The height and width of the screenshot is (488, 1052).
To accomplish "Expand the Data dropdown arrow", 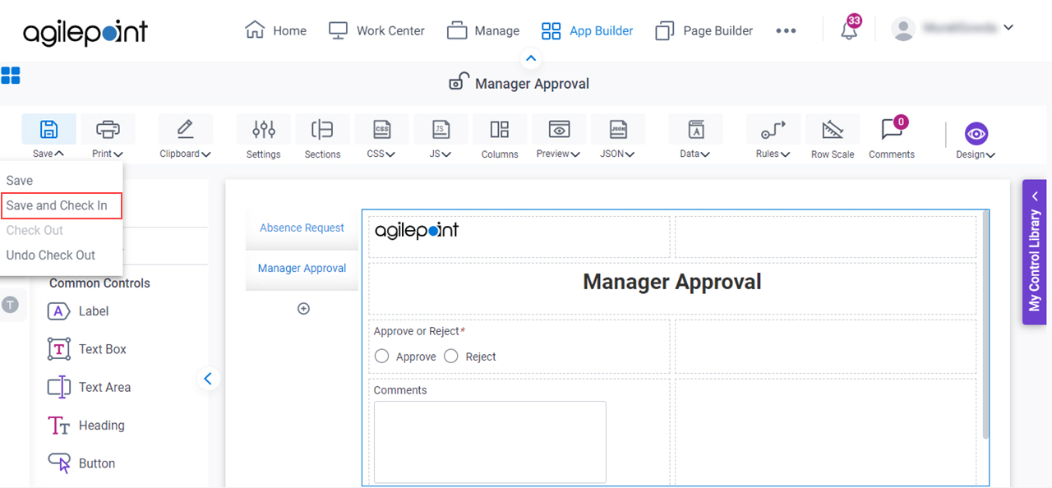I will point(705,154).
